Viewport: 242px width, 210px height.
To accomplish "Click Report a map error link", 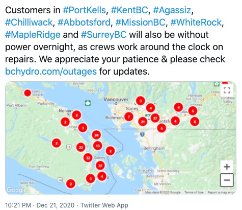I will click(221, 192).
